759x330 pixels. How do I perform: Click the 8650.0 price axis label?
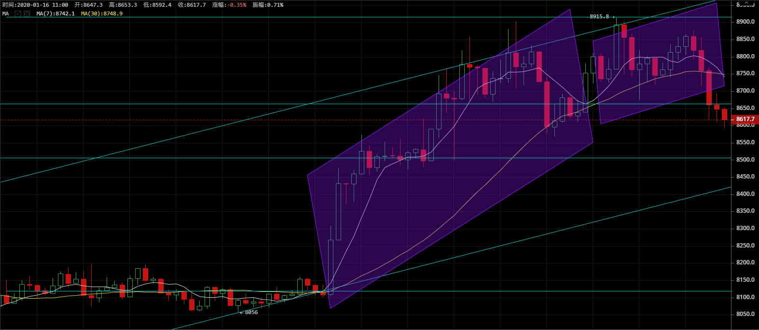[745, 108]
